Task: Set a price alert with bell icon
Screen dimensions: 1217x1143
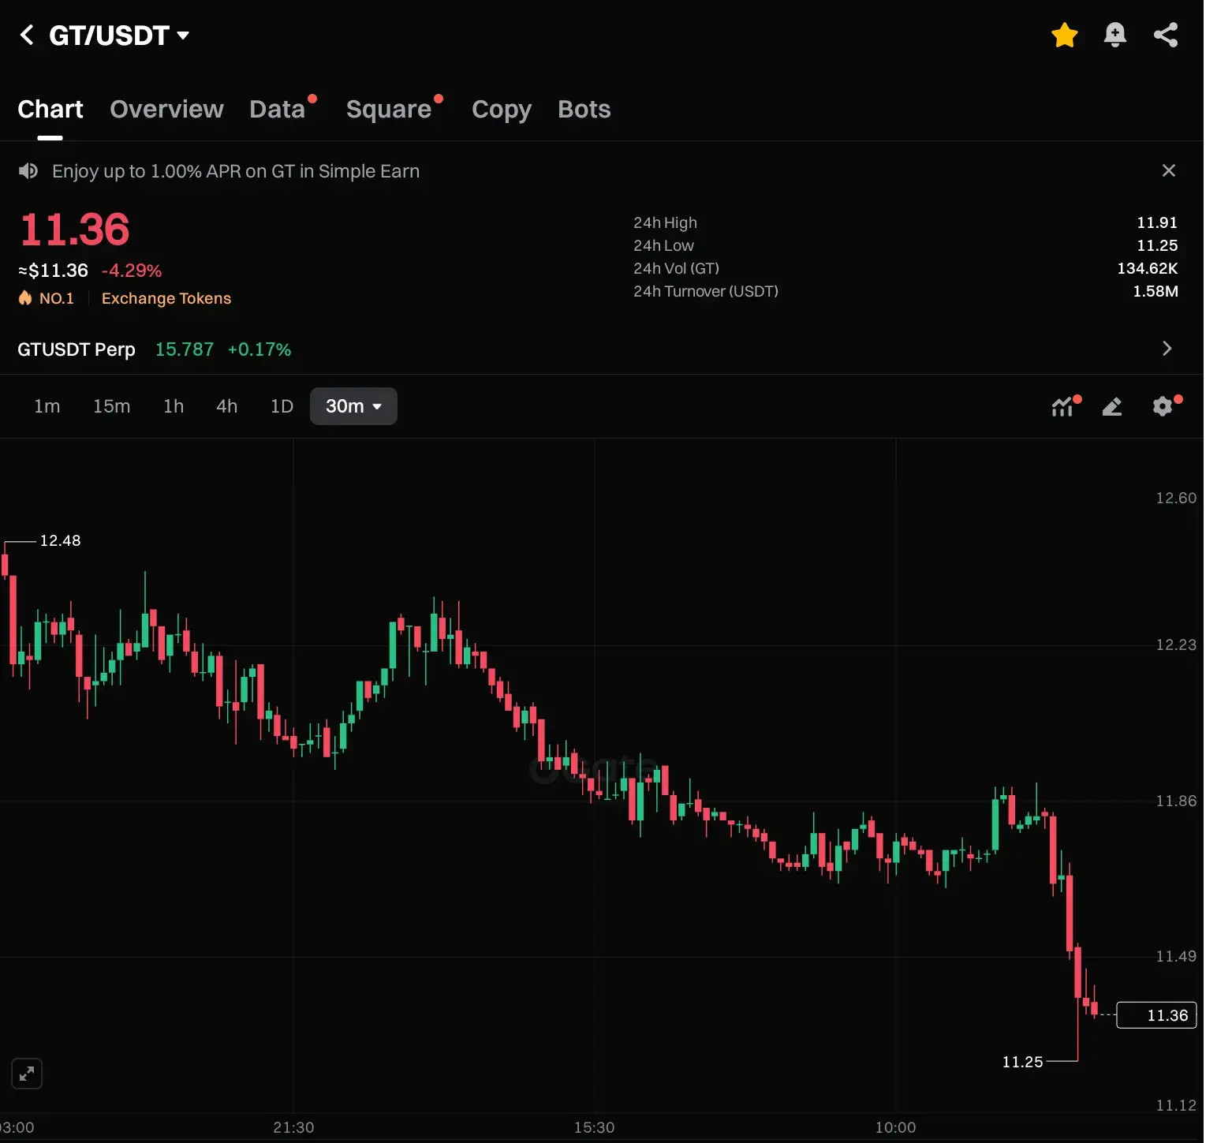Action: click(x=1114, y=35)
